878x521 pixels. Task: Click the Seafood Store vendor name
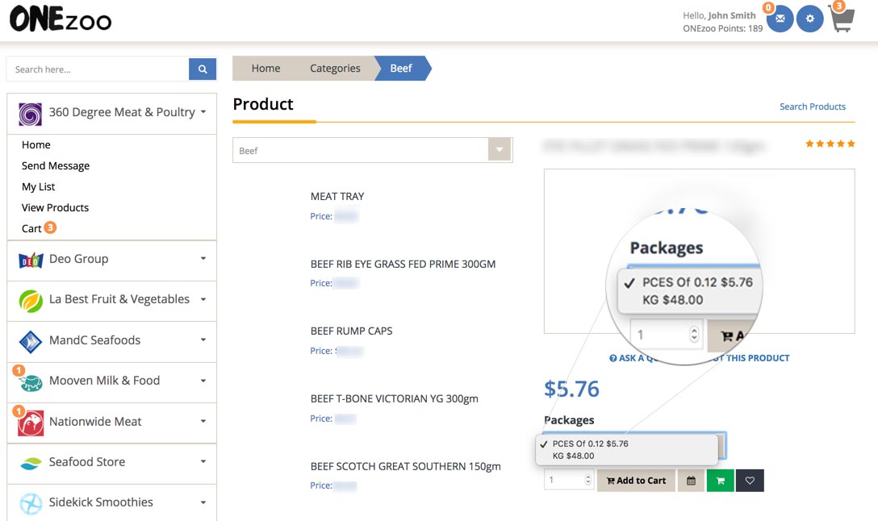pyautogui.click(x=87, y=461)
